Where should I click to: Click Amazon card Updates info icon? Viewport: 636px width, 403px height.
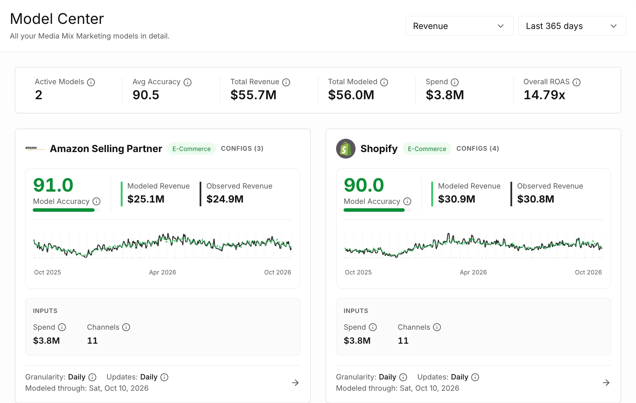pos(164,377)
